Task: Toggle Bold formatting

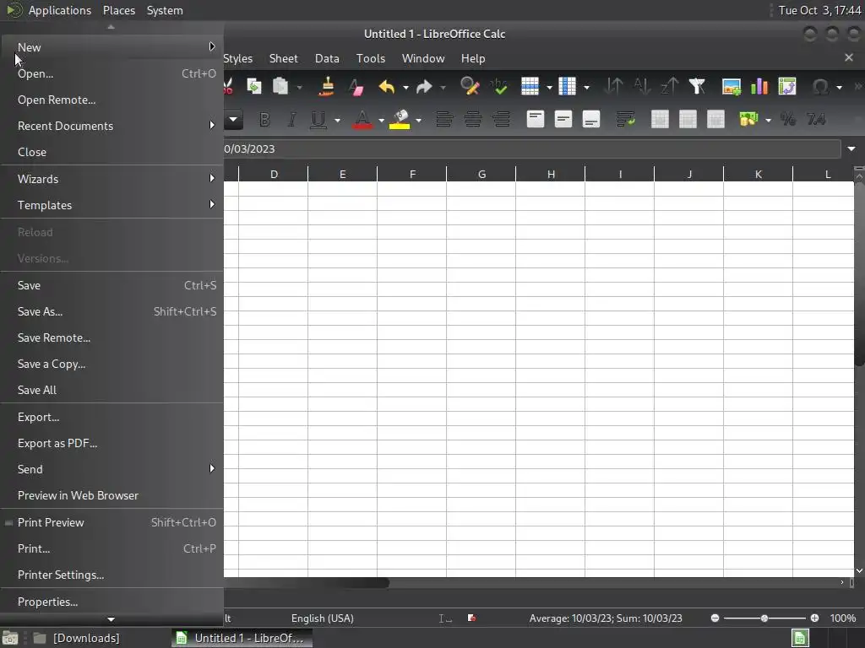Action: pos(264,120)
